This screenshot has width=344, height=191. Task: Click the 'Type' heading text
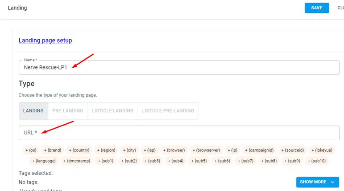[x=26, y=84]
